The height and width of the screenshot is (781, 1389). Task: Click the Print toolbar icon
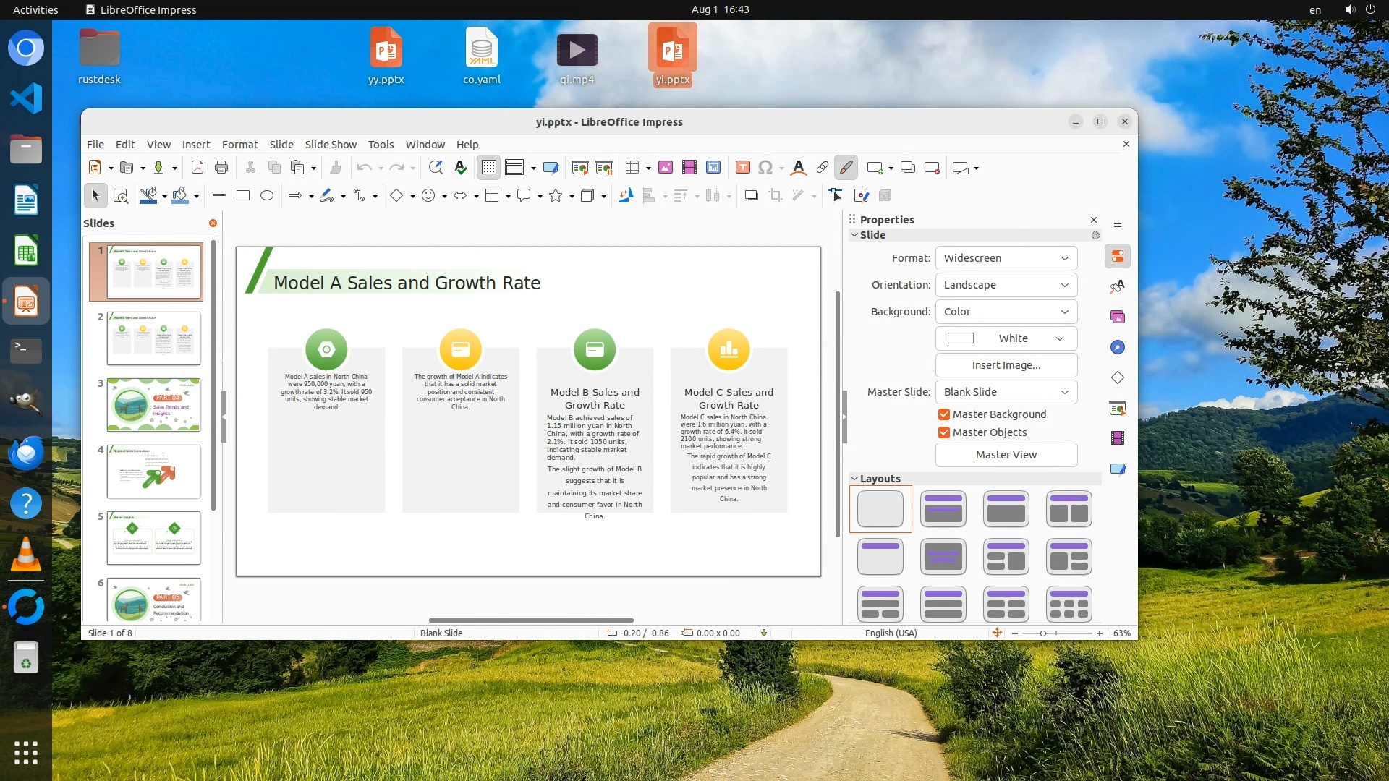coord(221,168)
